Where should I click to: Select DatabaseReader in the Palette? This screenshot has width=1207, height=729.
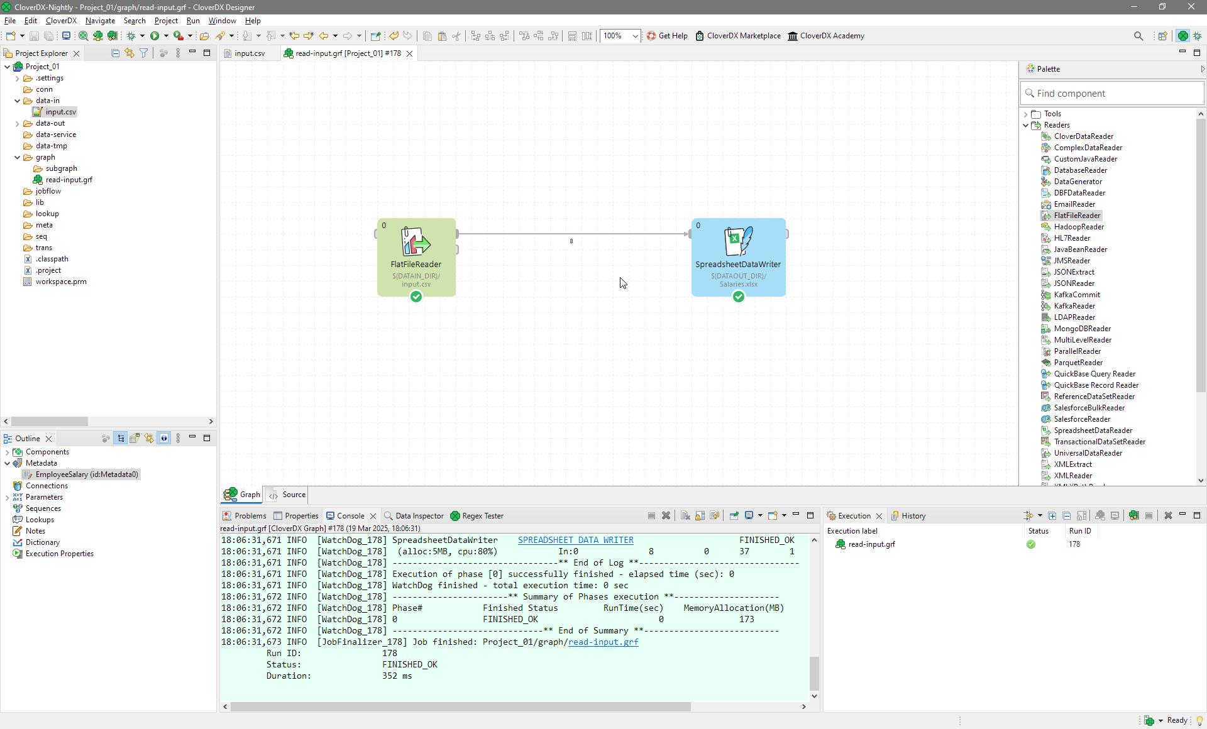point(1080,170)
